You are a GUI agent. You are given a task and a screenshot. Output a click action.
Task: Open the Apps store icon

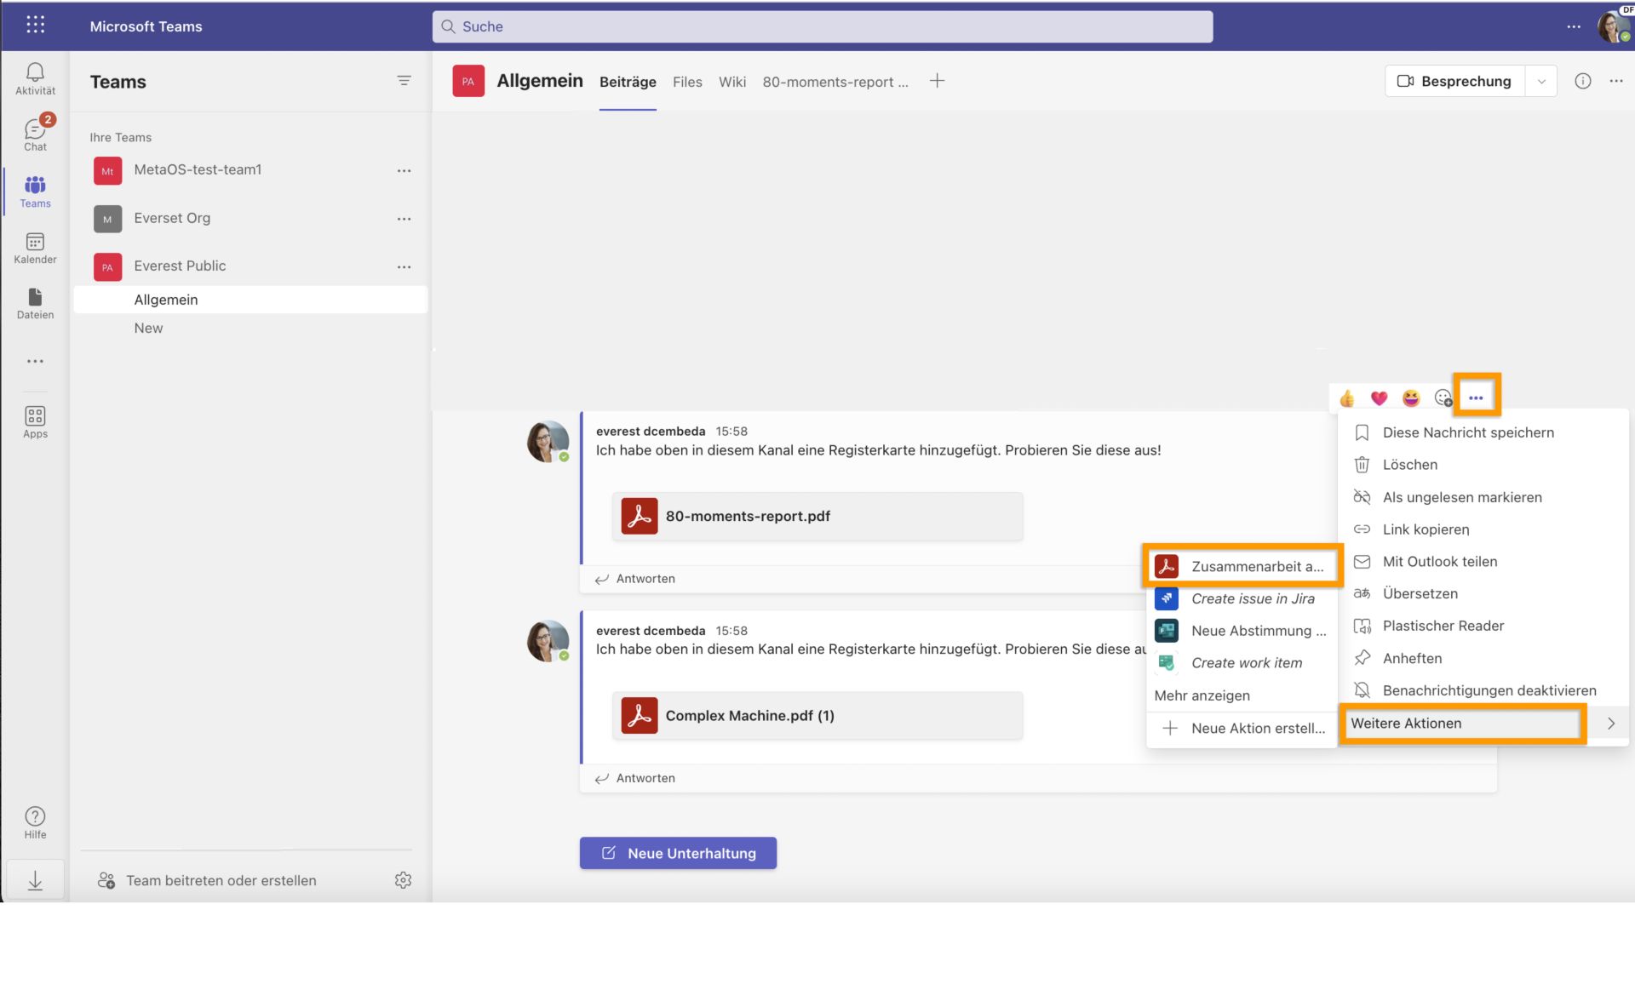pos(35,422)
